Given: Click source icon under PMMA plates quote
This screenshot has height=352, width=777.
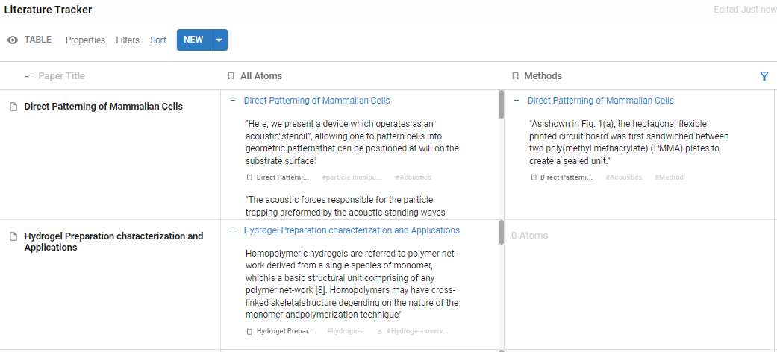Looking at the screenshot, I should (534, 177).
